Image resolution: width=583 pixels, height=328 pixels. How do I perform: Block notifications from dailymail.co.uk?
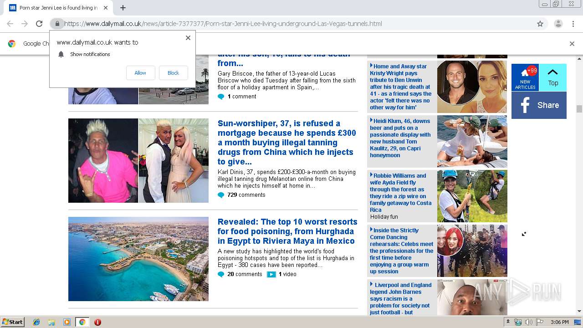click(x=173, y=73)
